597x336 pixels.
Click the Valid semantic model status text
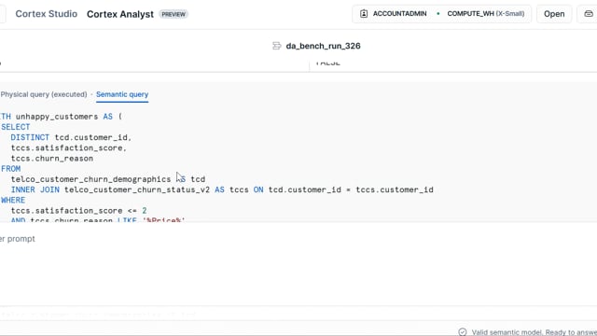535,332
